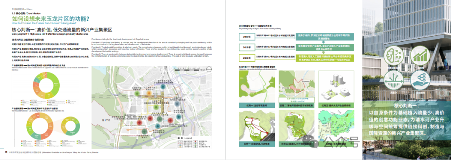Select the 2021年 timeline box
Image resolution: width=451 pixels, height=160 pixels.
246,58
